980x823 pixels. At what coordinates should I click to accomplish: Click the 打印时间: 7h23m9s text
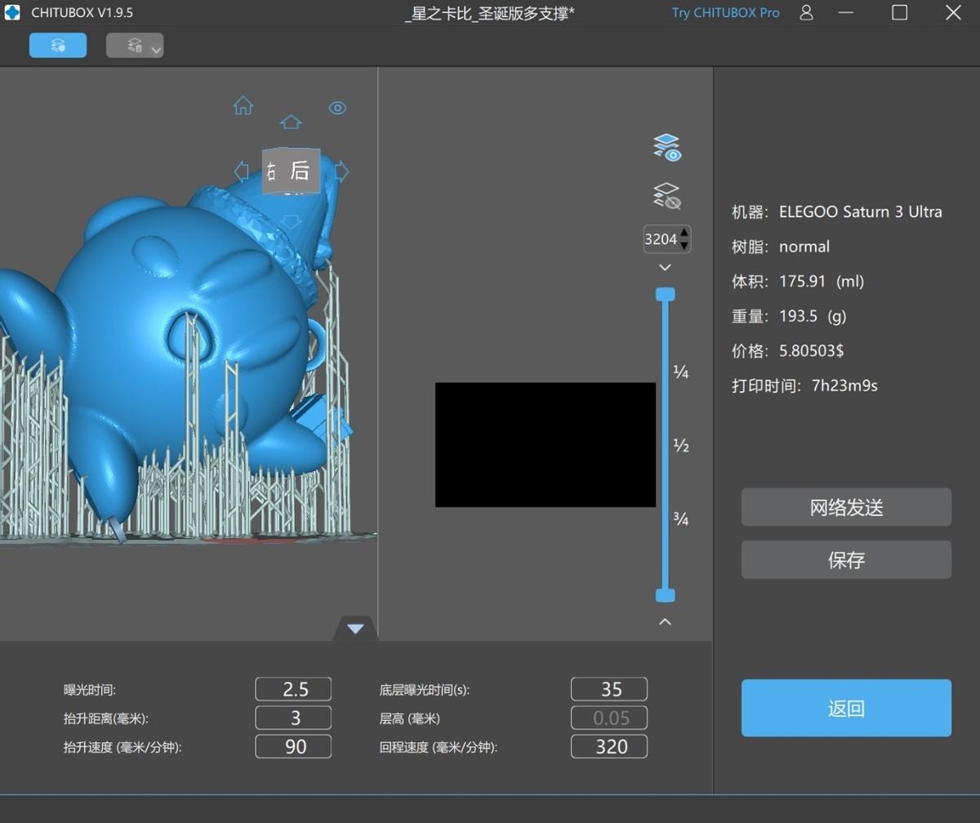coord(804,385)
